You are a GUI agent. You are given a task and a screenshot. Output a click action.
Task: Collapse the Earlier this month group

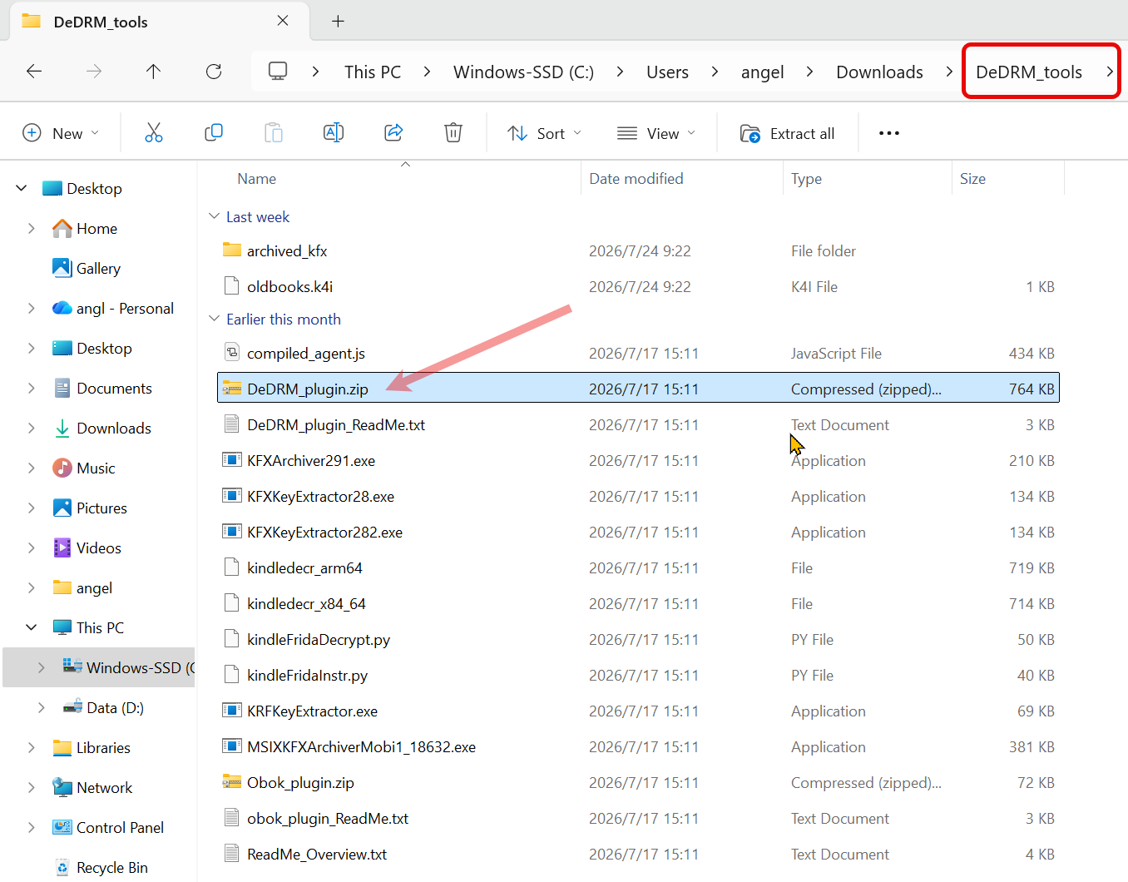[214, 319]
